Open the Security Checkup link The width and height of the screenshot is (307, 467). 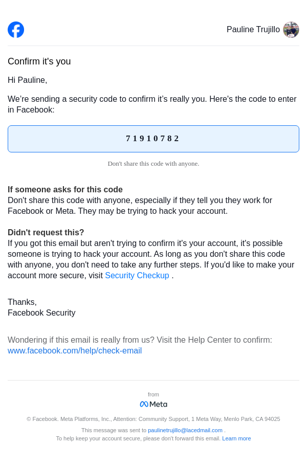pos(137,276)
